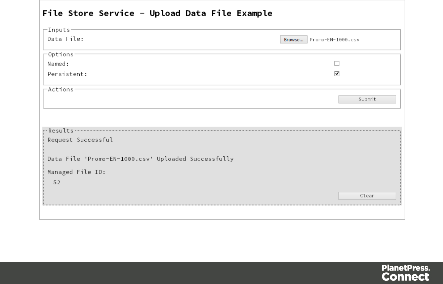443x284 pixels.
Task: Uncheck the Persistent checkbox
Action: (337, 73)
